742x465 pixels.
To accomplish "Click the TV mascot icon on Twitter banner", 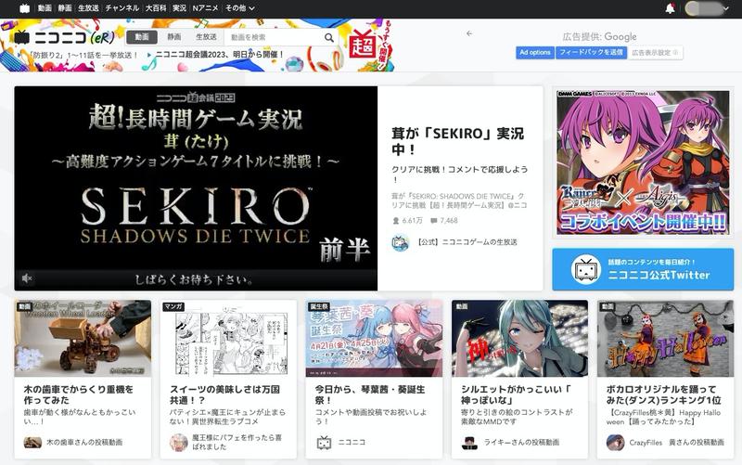I will click(x=585, y=269).
